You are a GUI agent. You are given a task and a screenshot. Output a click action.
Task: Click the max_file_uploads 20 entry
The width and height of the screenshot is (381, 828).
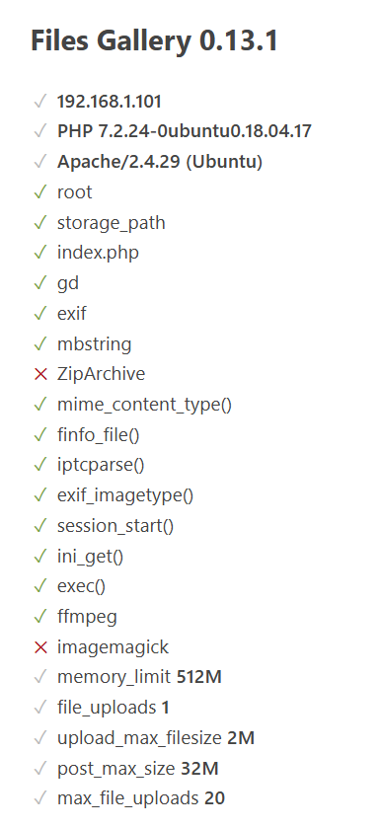(x=141, y=799)
